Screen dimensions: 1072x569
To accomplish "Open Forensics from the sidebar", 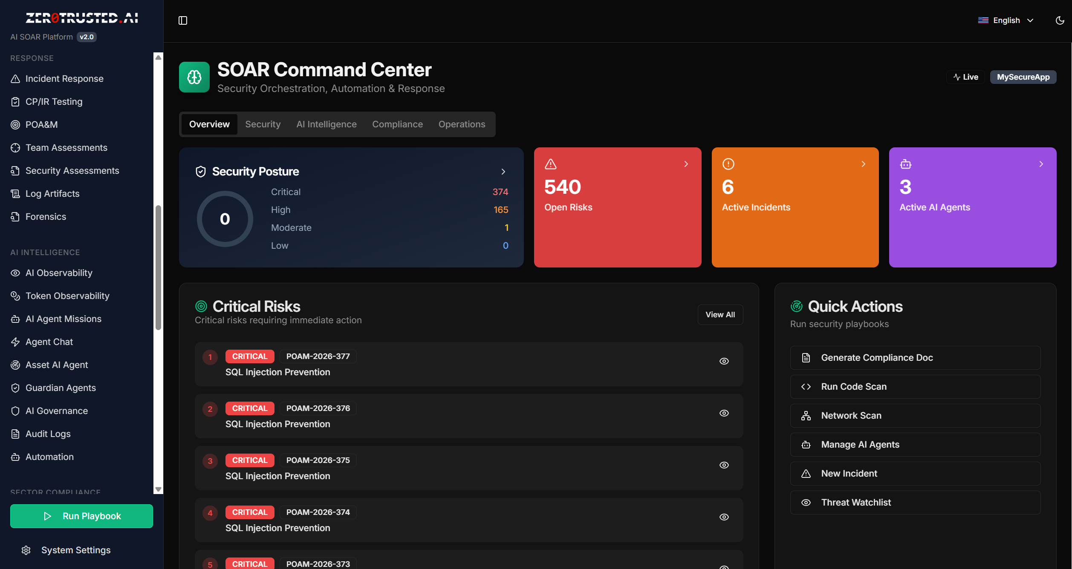I will pyautogui.click(x=46, y=217).
